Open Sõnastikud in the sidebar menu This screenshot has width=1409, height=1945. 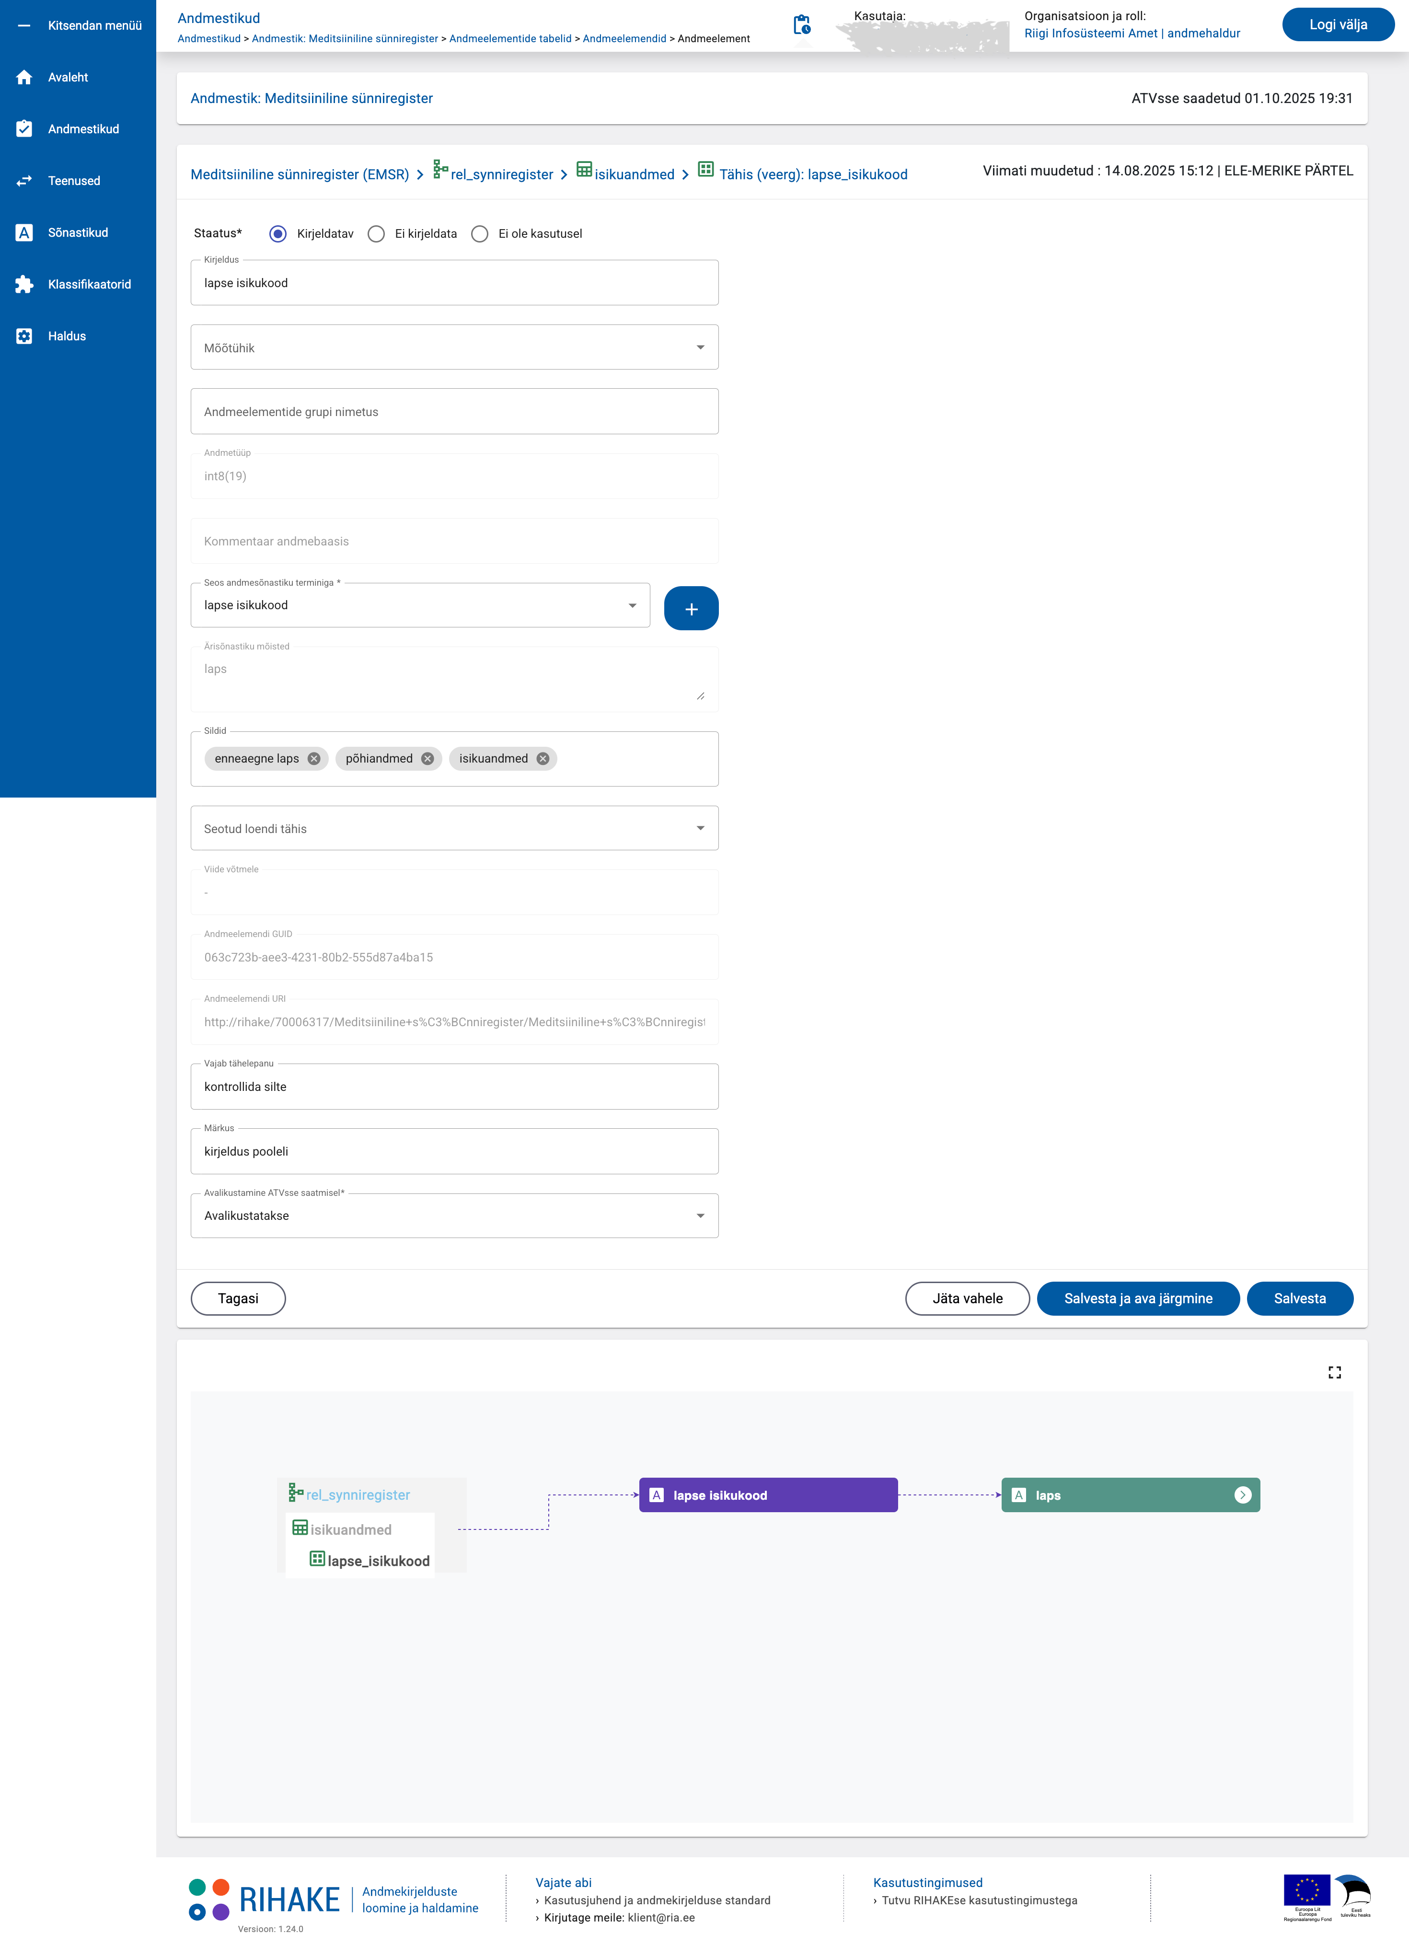pos(77,232)
